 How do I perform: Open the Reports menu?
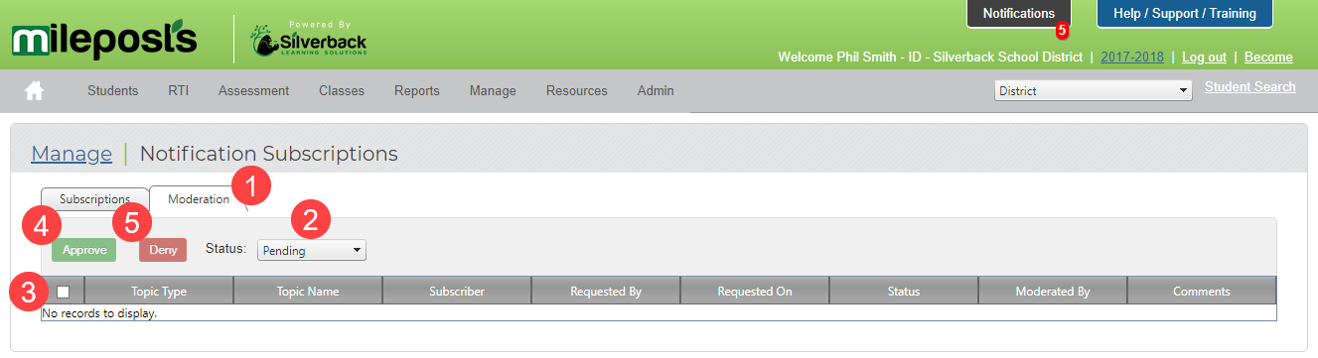click(417, 90)
